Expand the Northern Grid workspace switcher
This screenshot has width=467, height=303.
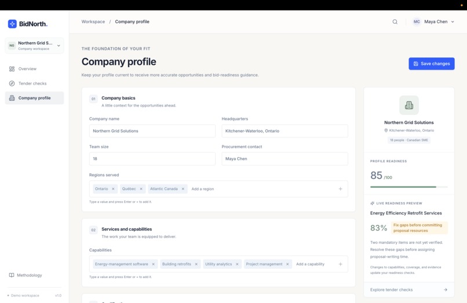pos(34,46)
